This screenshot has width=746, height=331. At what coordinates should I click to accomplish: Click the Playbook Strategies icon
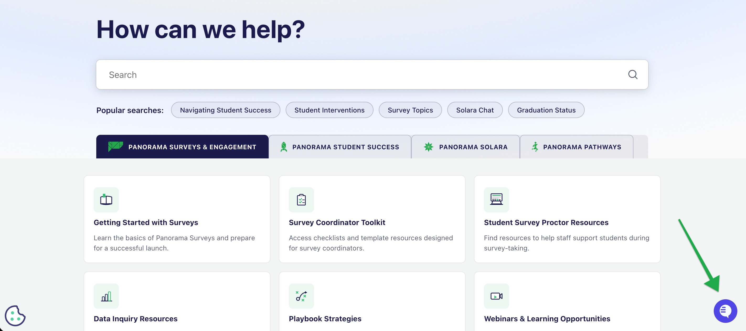pos(301,296)
